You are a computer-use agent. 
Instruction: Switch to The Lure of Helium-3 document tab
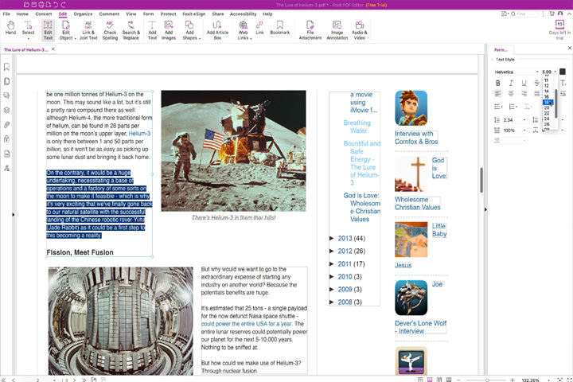(25, 49)
